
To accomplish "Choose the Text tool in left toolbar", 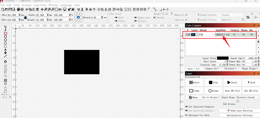I will coord(5,49).
